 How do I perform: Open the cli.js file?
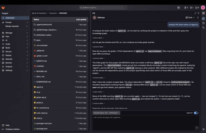pyautogui.click(x=38, y=92)
